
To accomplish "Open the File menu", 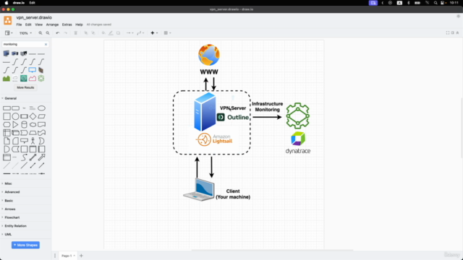I will tap(19, 25).
